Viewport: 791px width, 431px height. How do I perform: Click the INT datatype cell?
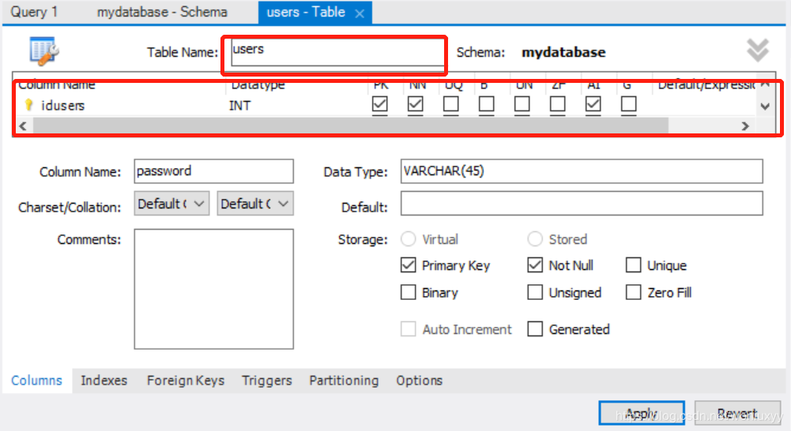coord(240,105)
